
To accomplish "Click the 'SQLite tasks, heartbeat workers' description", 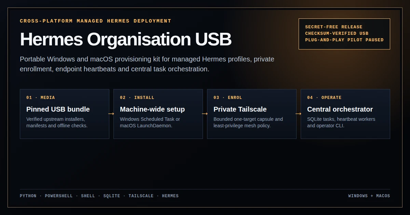I will [x=341, y=123].
